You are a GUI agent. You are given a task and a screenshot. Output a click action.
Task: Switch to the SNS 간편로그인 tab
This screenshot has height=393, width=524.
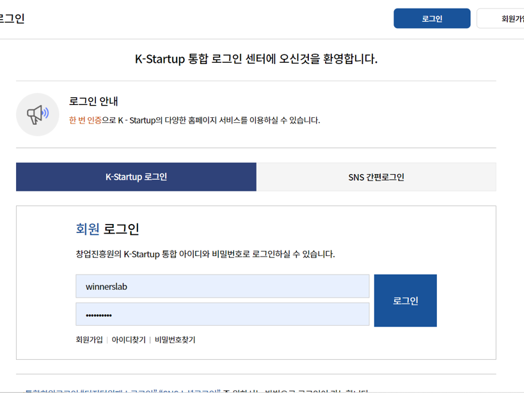click(376, 177)
